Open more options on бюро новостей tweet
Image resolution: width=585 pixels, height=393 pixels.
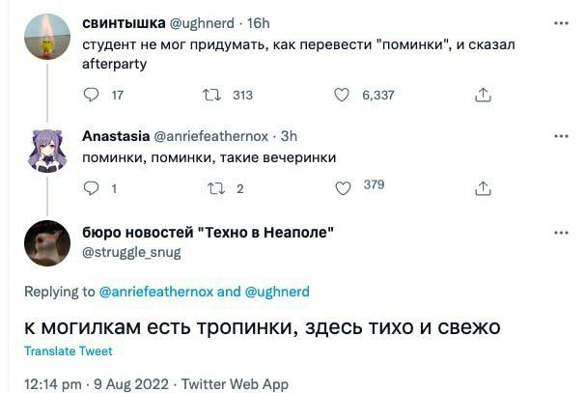561,233
